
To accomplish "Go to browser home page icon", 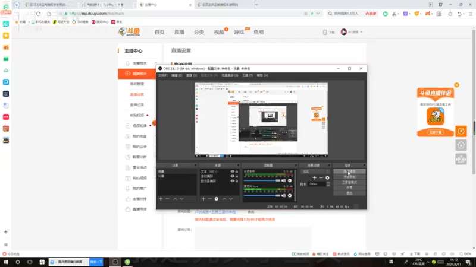I will pyautogui.click(x=49, y=14).
